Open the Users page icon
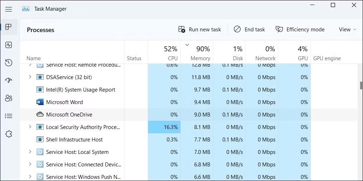The height and width of the screenshot is (181, 363). click(9, 98)
